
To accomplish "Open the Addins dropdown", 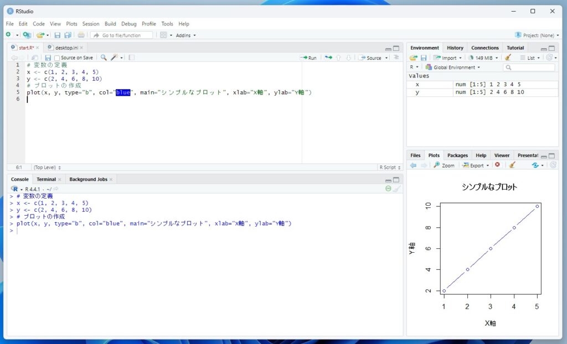I will tap(186, 35).
